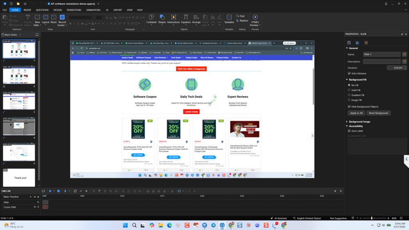Open the HTML5 Preview dropdown arrow
The width and height of the screenshot is (409, 230).
pyautogui.click(x=260, y=25)
